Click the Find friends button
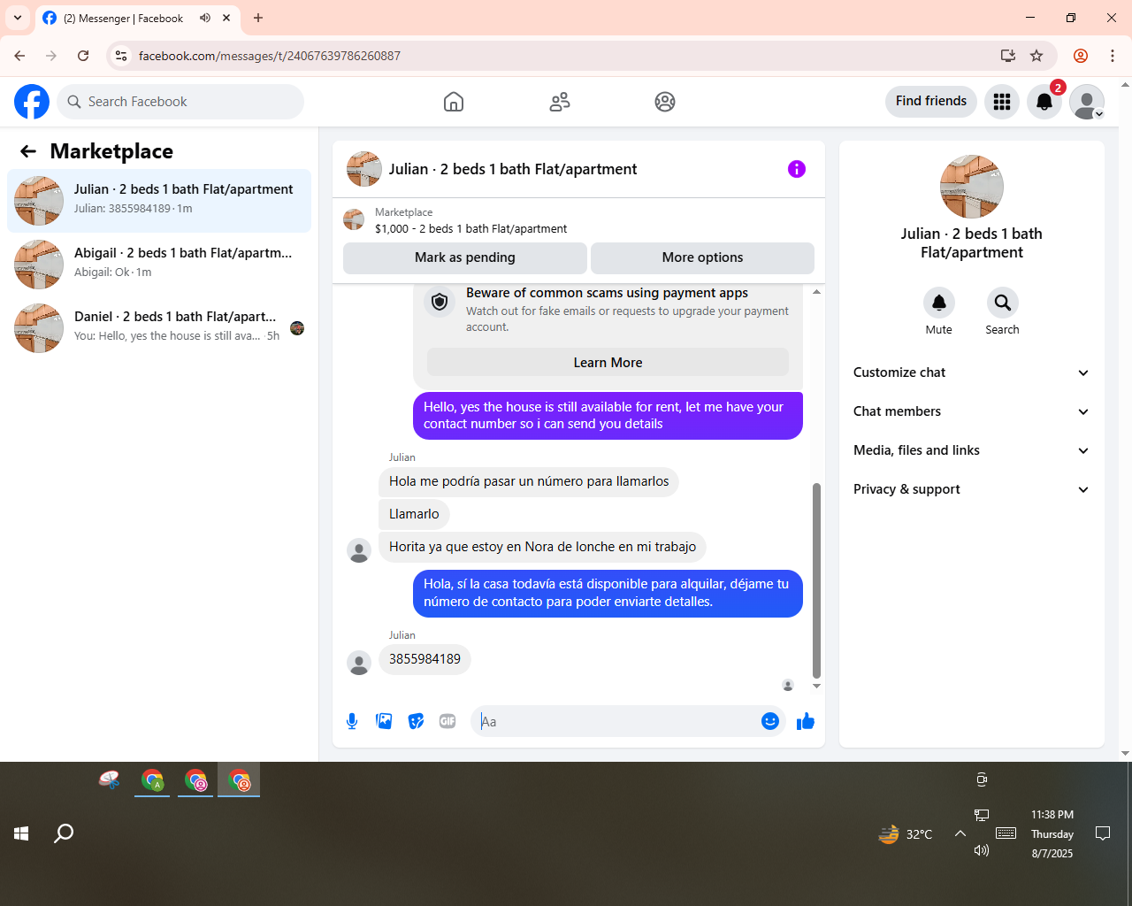The image size is (1132, 906). coord(931,101)
